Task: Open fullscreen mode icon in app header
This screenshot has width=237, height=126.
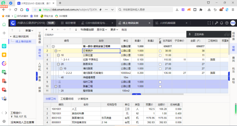Action: 209,23
